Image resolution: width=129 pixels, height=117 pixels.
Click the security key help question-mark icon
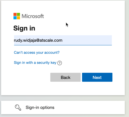click(60, 63)
